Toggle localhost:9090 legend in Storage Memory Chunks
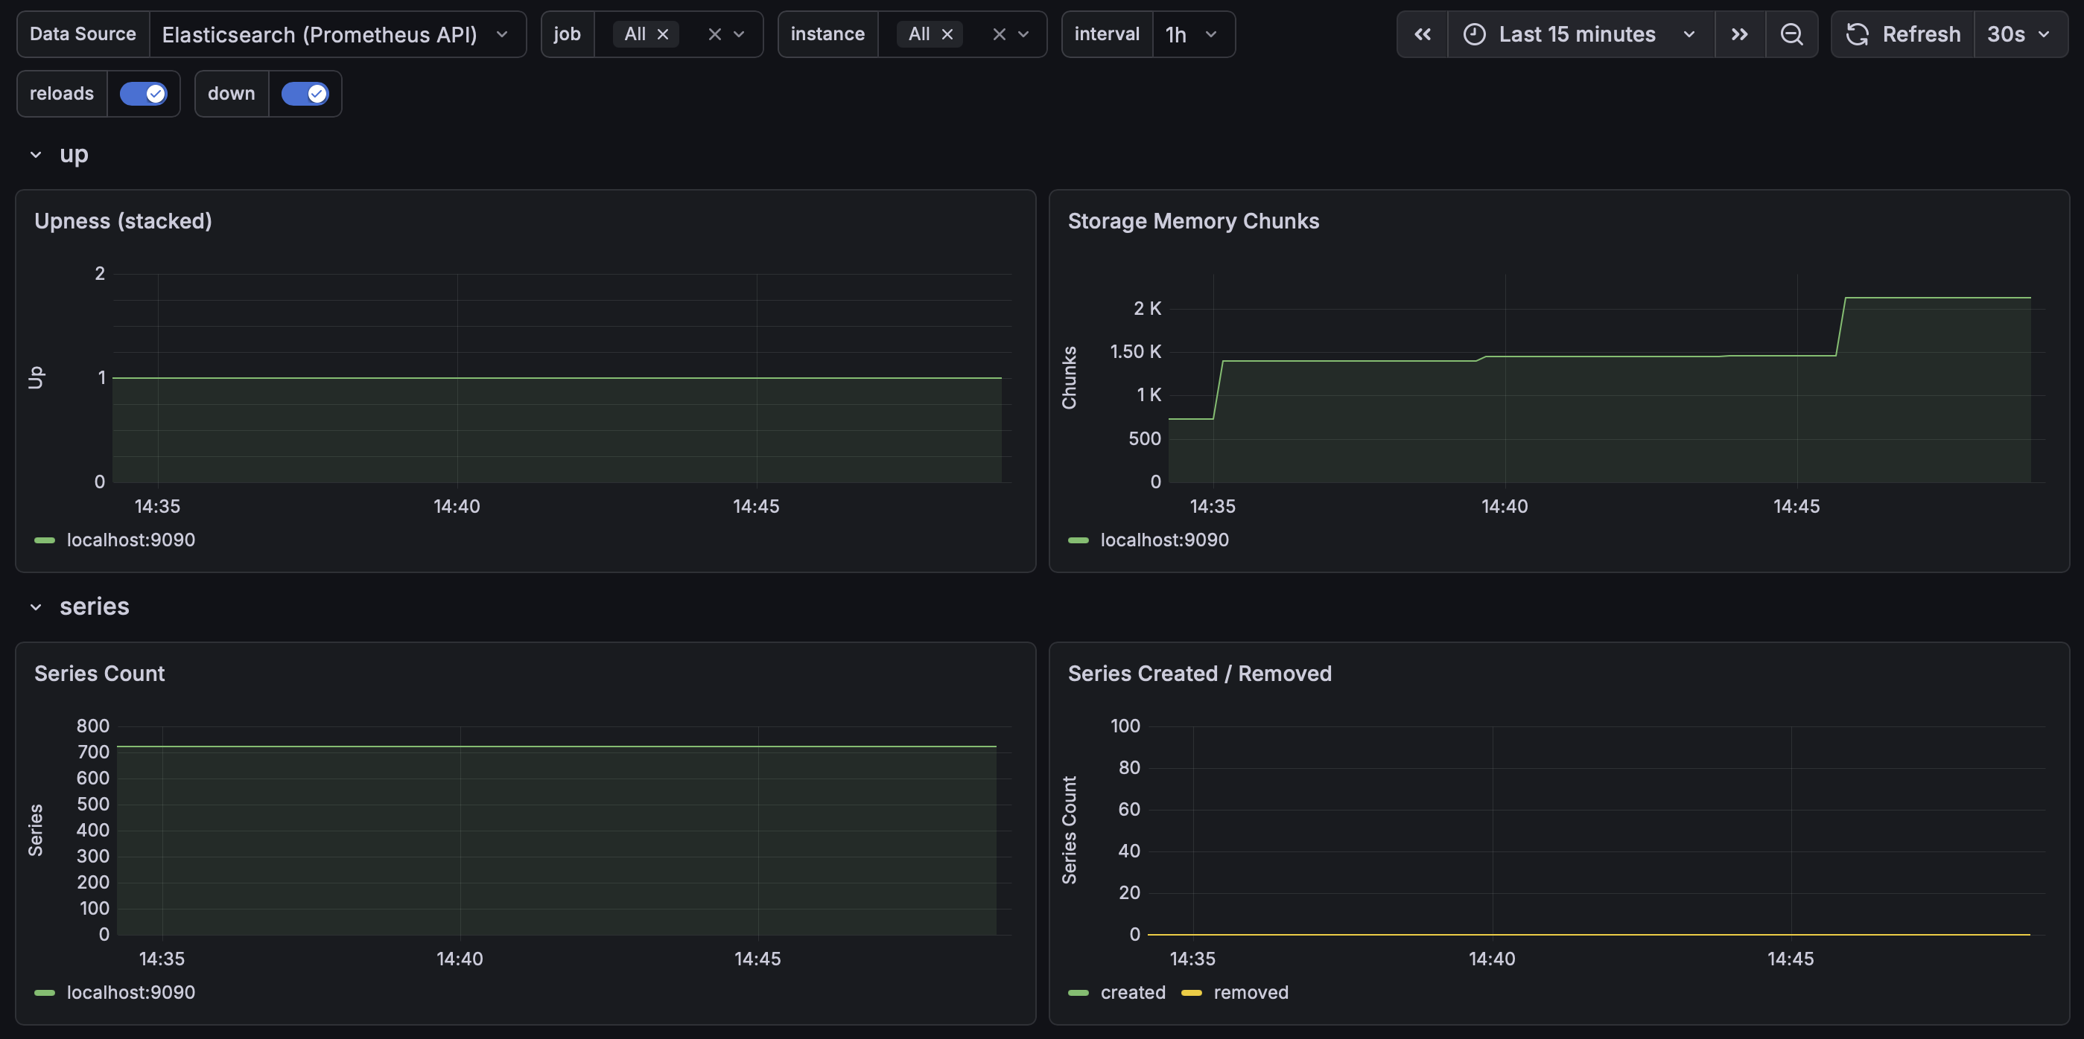Viewport: 2084px width, 1039px height. pyautogui.click(x=1165, y=540)
